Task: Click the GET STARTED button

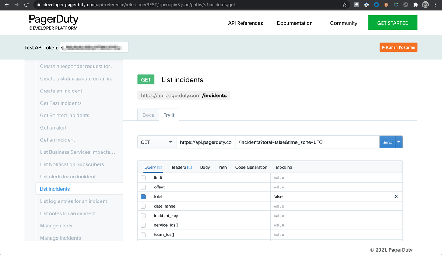Action: (393, 23)
